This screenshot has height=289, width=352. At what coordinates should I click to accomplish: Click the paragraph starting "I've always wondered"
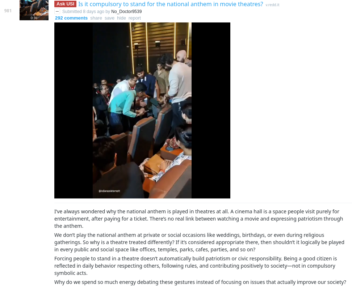(199, 219)
